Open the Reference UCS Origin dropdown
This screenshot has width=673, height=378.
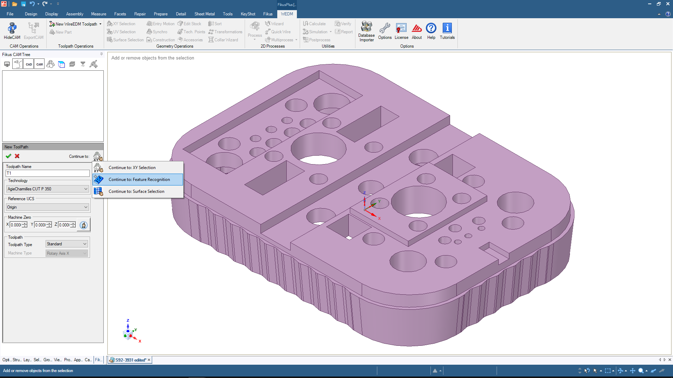(86, 207)
